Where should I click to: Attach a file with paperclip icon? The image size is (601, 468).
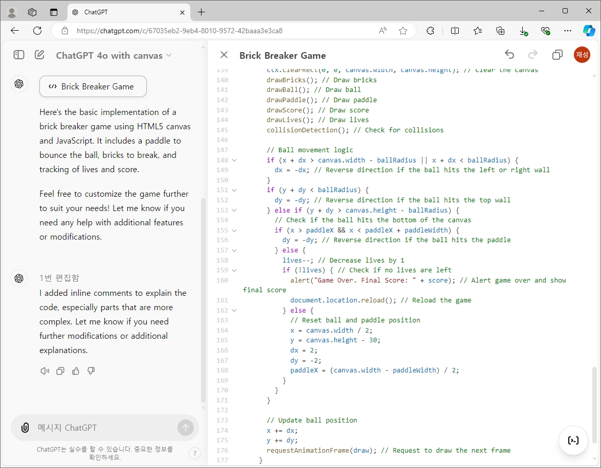pyautogui.click(x=25, y=428)
